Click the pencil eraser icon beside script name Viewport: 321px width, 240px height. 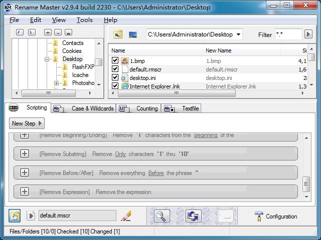tap(126, 216)
